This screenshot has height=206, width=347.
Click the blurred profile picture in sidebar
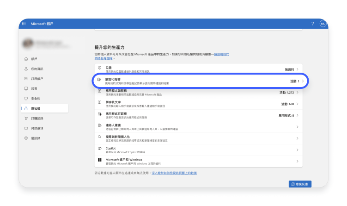tap(28, 44)
